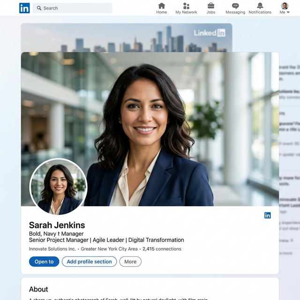The image size is (300, 300).
Task: Open My Network people icon
Action: click(186, 6)
